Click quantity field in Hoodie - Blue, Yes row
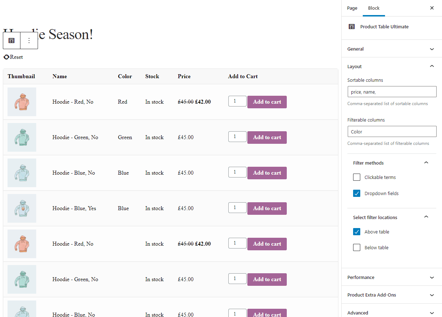Viewport: 442px width, 317px height. pyautogui.click(x=237, y=208)
